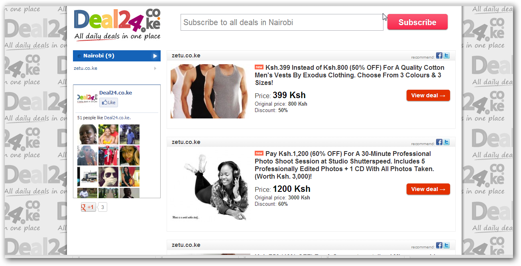Click the +1 count bubble showing 3
The height and width of the screenshot is (266, 521).
(102, 207)
